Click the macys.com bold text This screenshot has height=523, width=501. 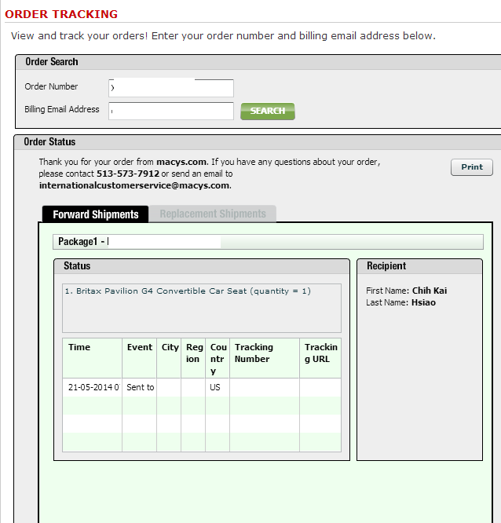pyautogui.click(x=181, y=162)
